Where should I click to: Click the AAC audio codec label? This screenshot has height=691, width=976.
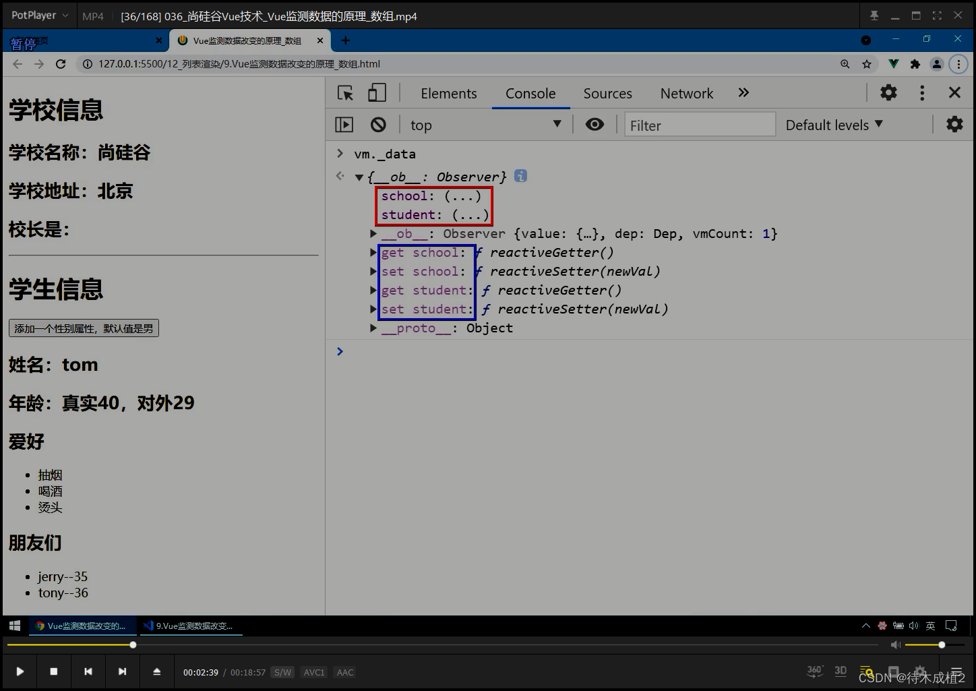click(345, 672)
